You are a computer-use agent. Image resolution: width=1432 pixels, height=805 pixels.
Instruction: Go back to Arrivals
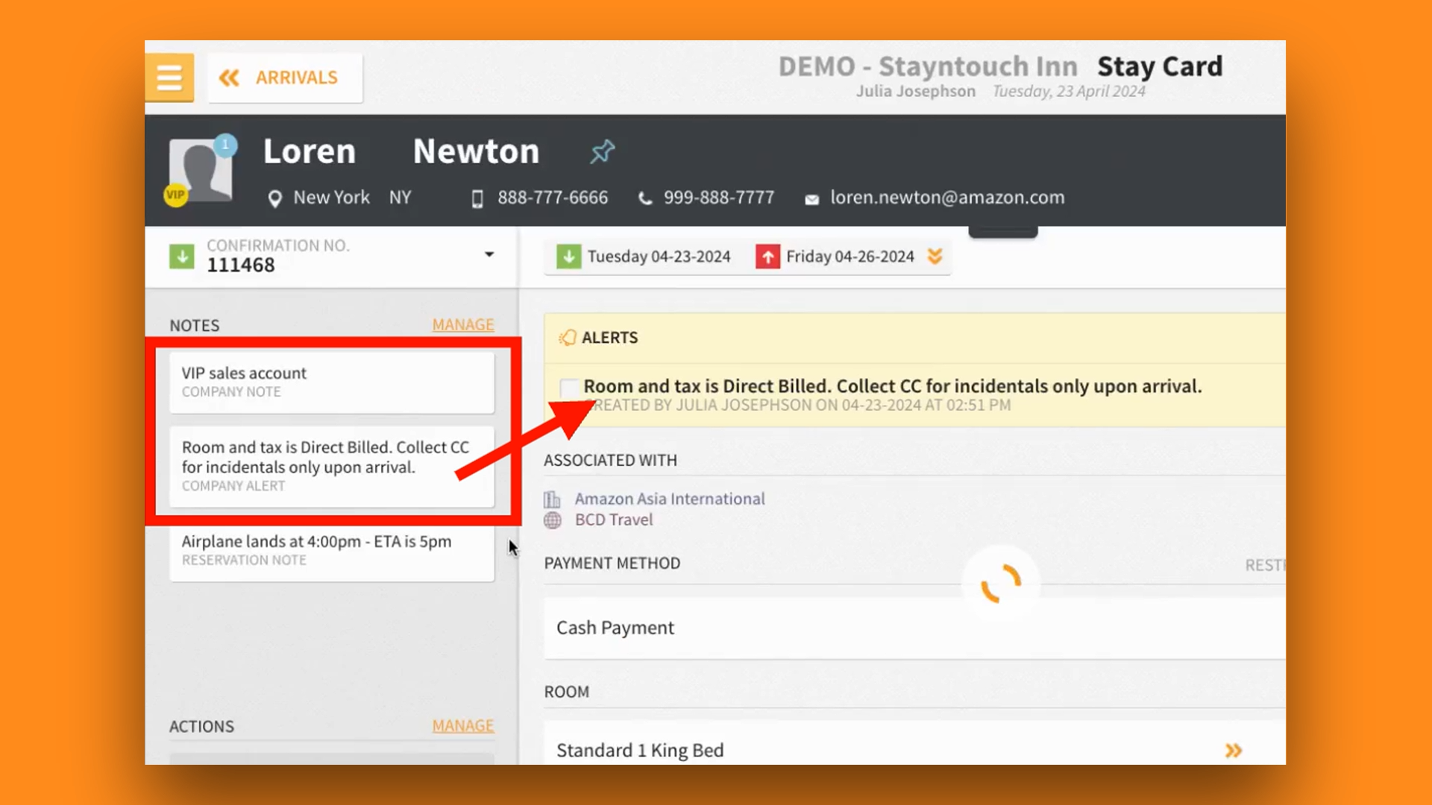click(284, 78)
